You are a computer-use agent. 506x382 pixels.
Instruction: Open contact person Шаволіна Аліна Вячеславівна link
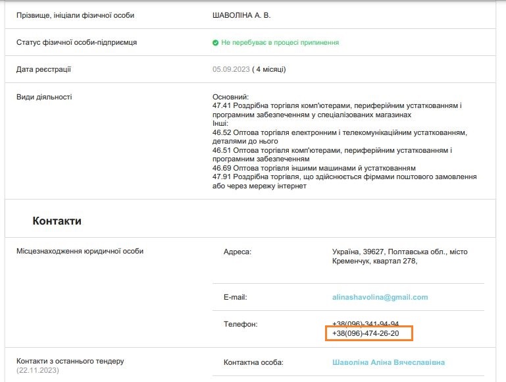coord(388,362)
